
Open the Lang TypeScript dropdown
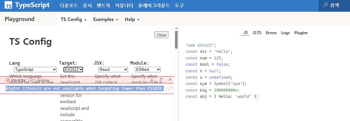click(x=35, y=69)
